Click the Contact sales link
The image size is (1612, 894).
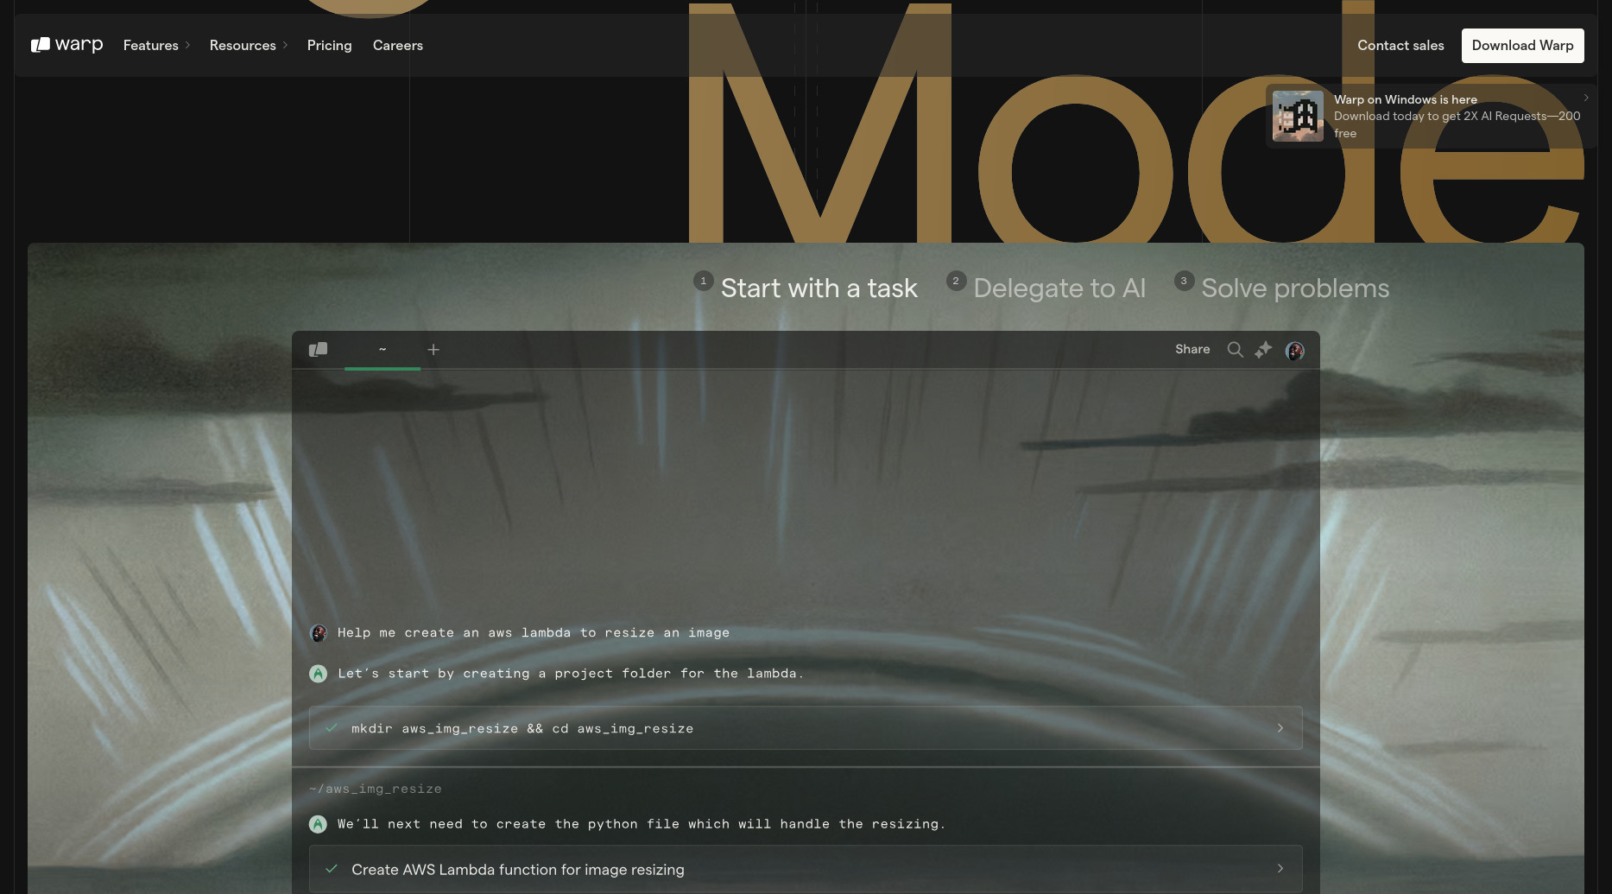point(1400,45)
